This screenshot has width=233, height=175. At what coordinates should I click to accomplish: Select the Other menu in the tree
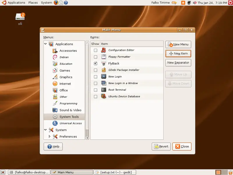[x=64, y=97]
